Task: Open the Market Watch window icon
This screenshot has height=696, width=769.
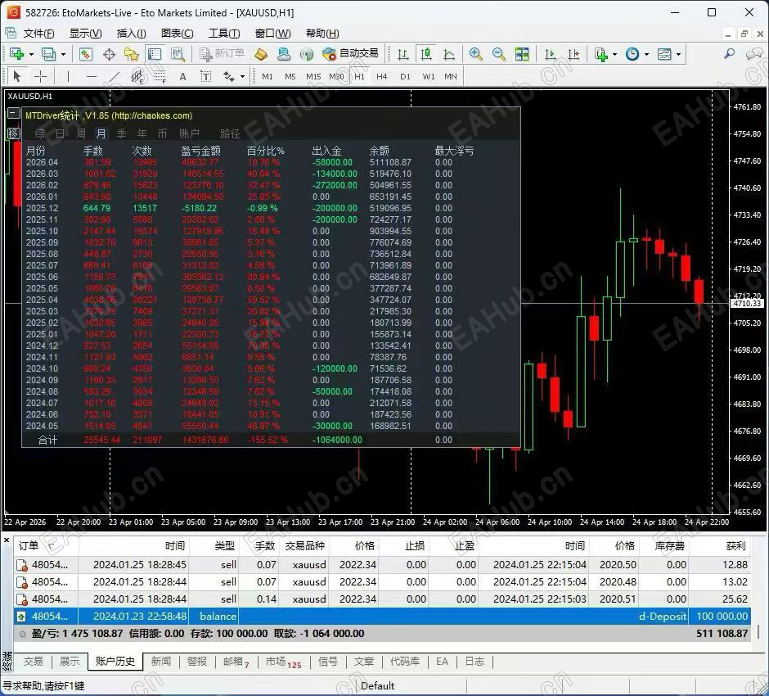Action: (86, 54)
